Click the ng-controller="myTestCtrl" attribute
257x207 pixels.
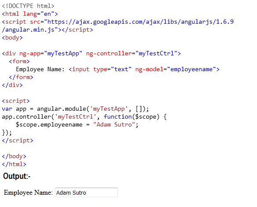coord(132,54)
